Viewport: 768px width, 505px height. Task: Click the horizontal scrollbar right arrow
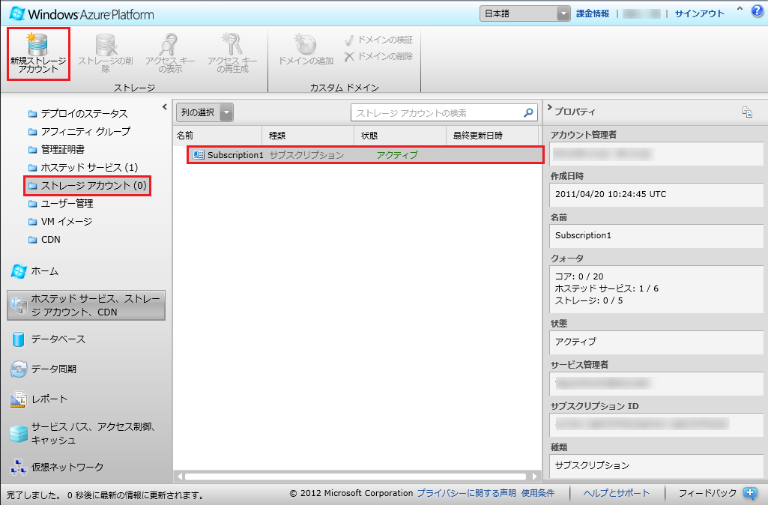click(534, 476)
